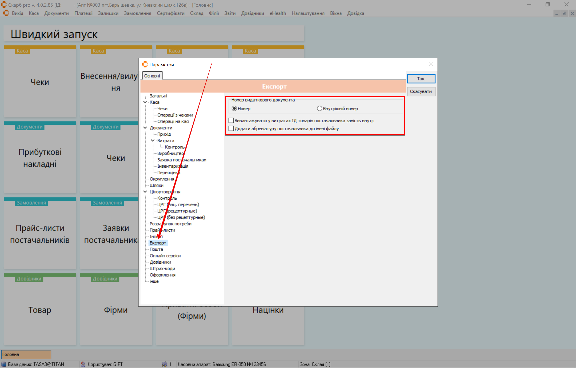
Task: Close the Параметри dialog with the X
Action: click(x=431, y=64)
